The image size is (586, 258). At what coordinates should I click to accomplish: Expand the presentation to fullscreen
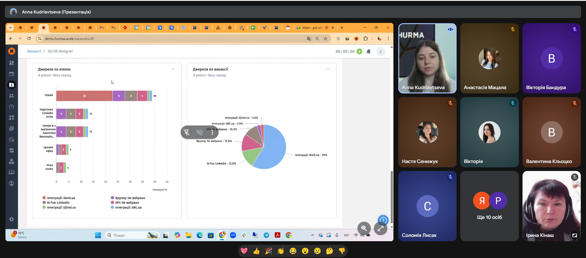(380, 228)
